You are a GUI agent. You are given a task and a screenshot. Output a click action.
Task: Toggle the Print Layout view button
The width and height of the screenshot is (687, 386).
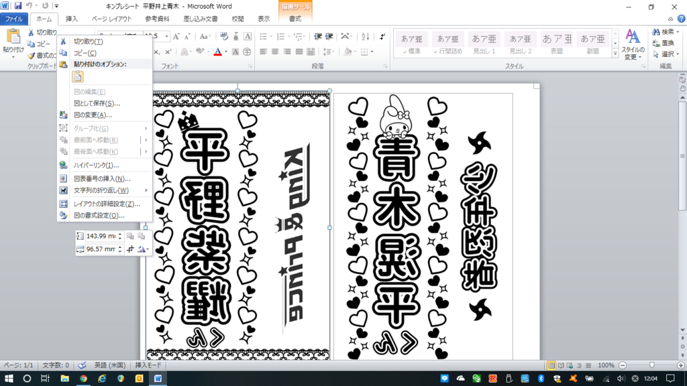tap(551, 365)
